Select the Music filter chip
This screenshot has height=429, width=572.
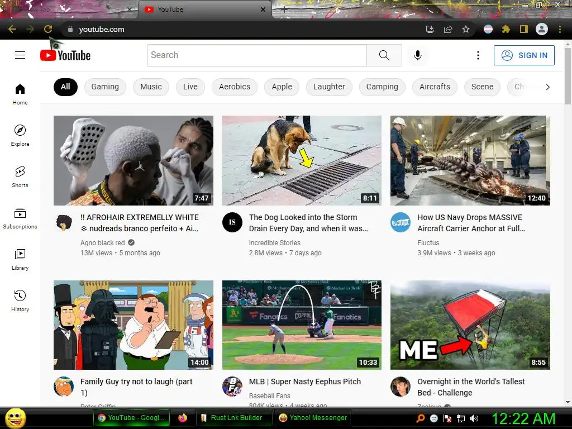(151, 87)
